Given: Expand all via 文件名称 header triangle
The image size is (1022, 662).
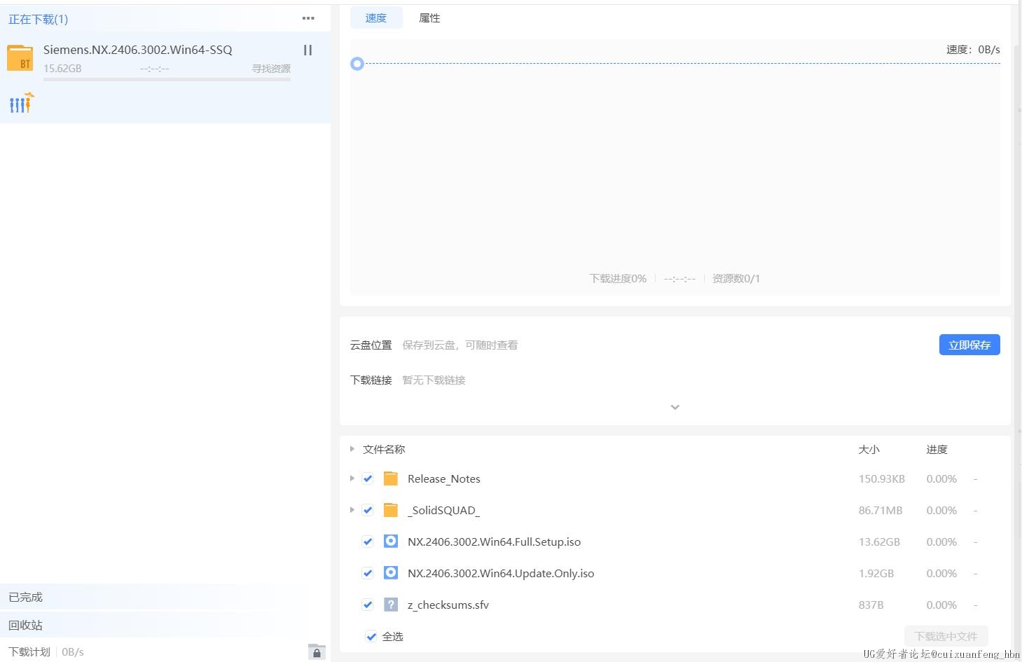Looking at the screenshot, I should click(x=352, y=449).
